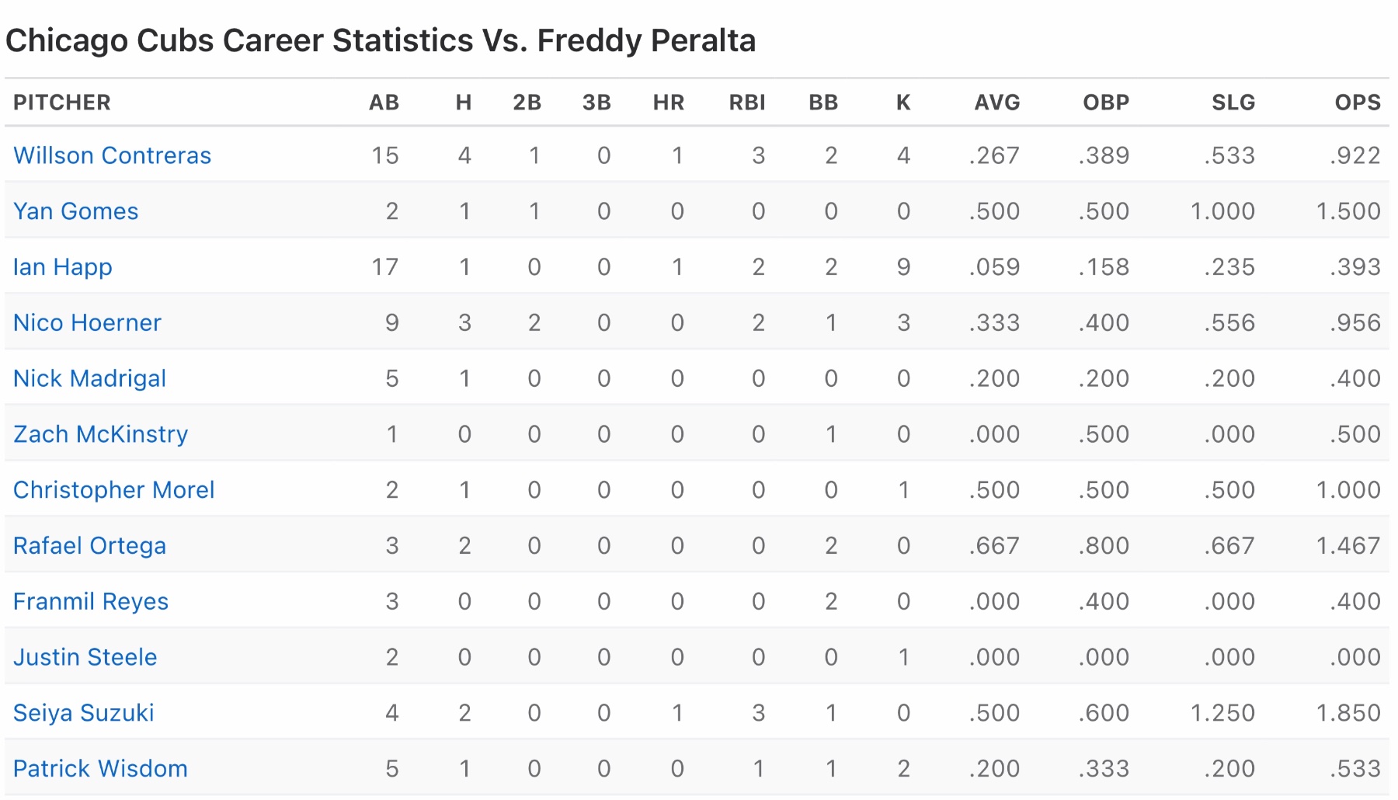
Task: Select Rafael Ortega's player link
Action: tap(89, 546)
